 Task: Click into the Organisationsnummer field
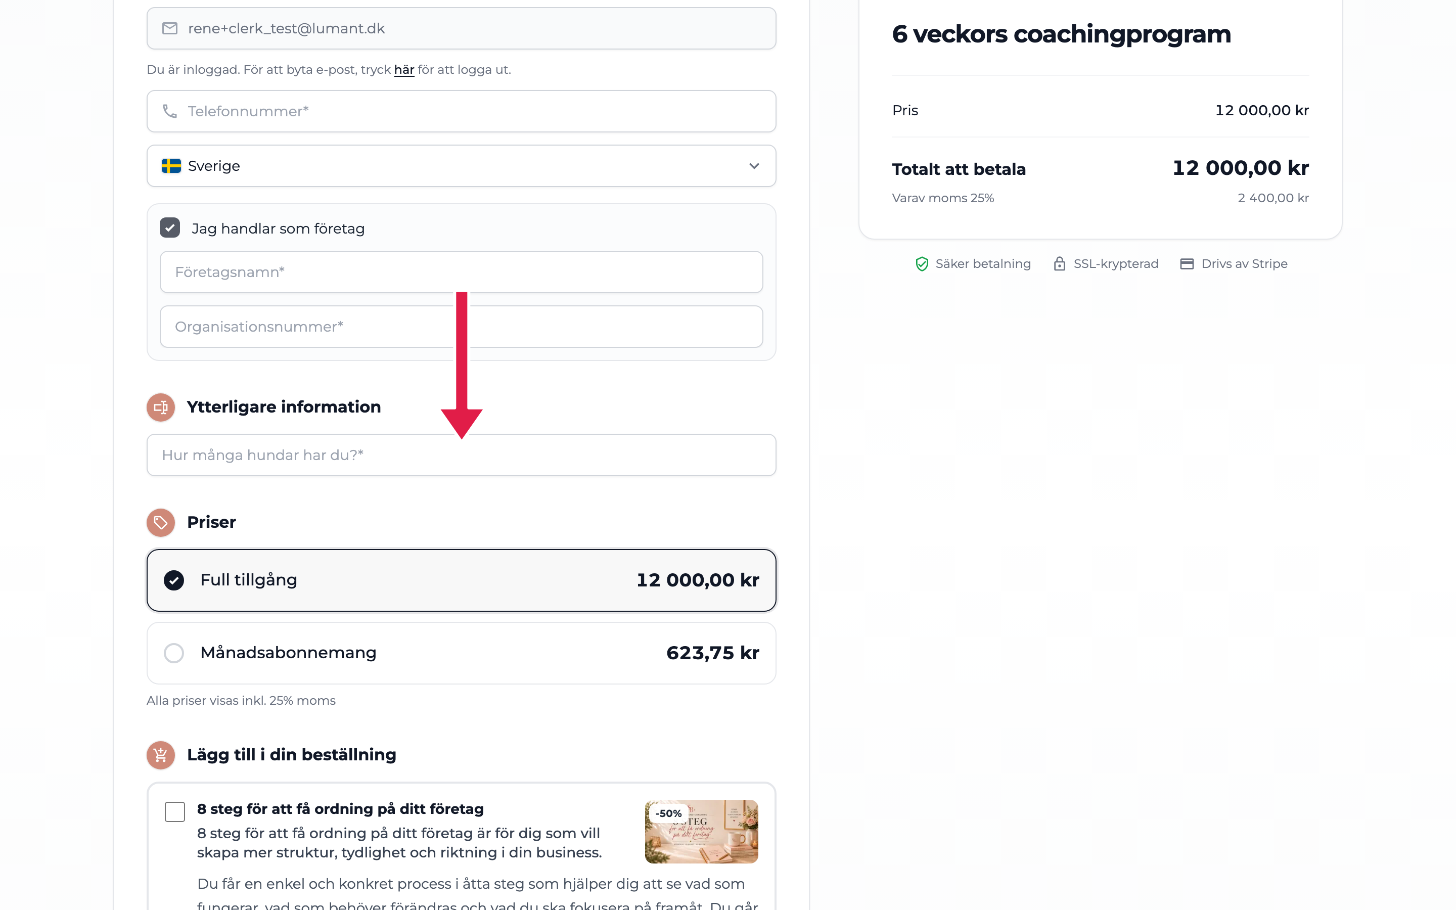coord(462,327)
